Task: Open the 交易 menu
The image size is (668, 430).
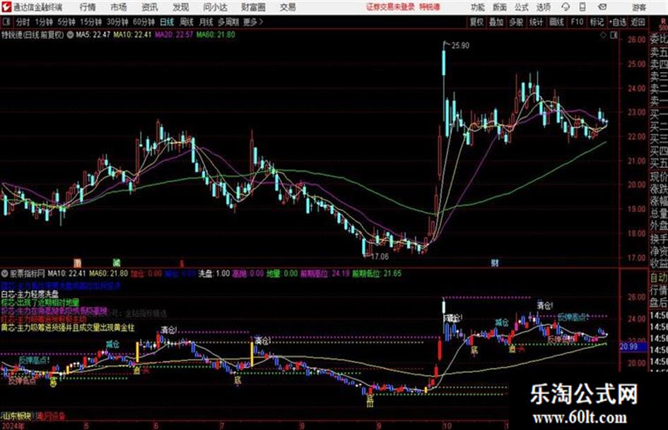Action: click(288, 7)
